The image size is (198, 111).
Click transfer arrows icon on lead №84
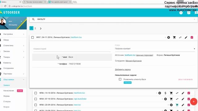[x=177, y=99]
